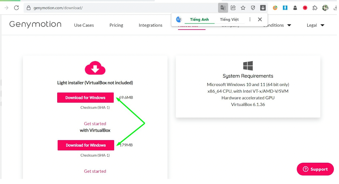The width and height of the screenshot is (339, 184).
Task: Open the Integrations menu item
Action: point(151,25)
